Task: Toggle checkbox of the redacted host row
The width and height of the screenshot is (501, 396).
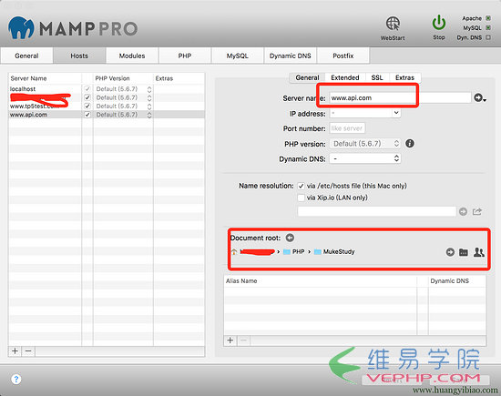Action: tap(87, 97)
